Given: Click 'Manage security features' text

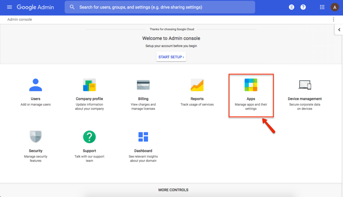Looking at the screenshot, I should [36, 159].
